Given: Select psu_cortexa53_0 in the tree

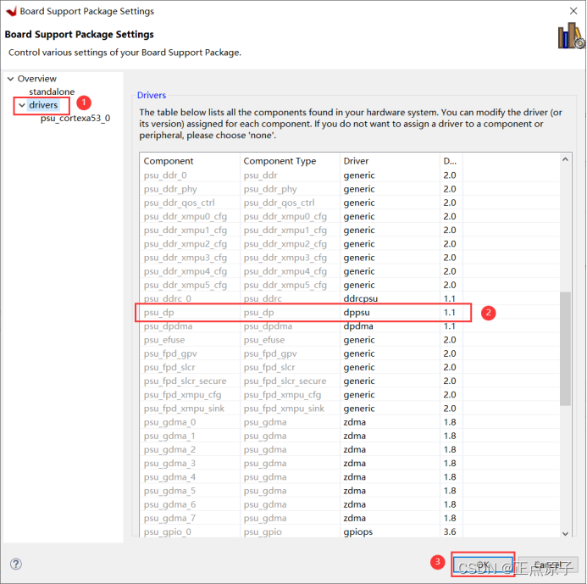Looking at the screenshot, I should coord(75,119).
